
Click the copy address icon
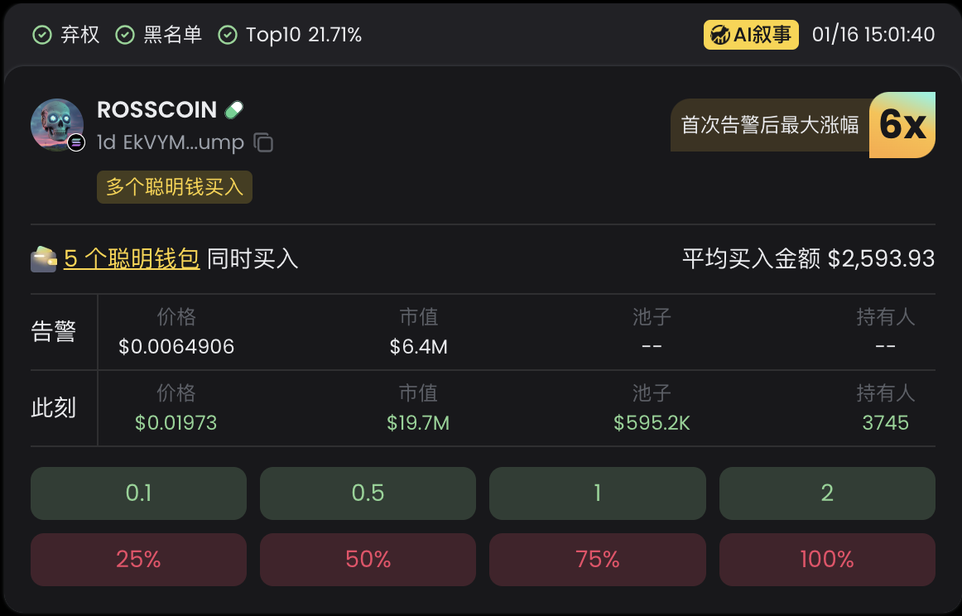click(x=263, y=142)
